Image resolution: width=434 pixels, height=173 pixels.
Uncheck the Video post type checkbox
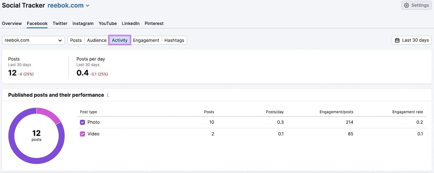82,134
